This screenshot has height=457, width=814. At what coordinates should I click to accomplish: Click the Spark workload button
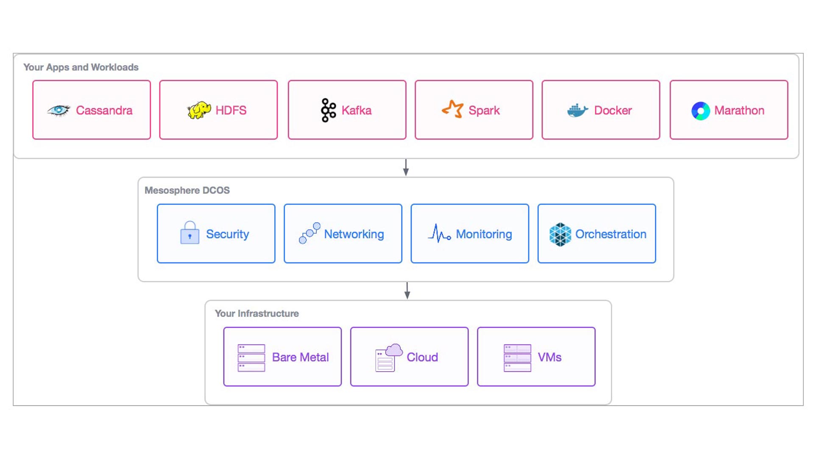pyautogui.click(x=474, y=109)
